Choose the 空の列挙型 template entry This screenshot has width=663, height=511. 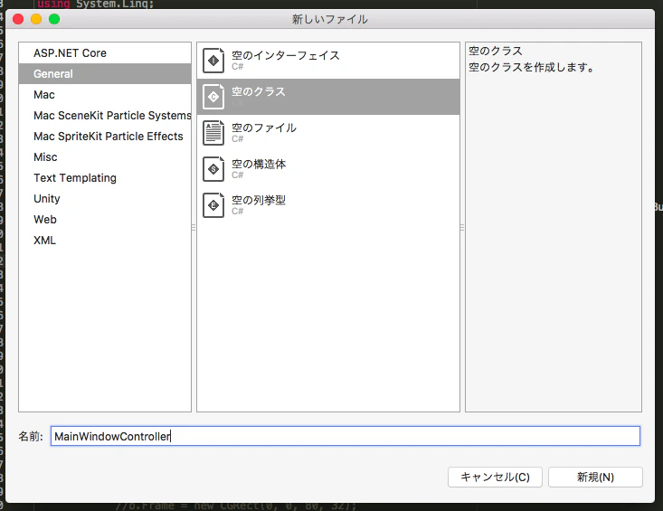[x=328, y=205]
